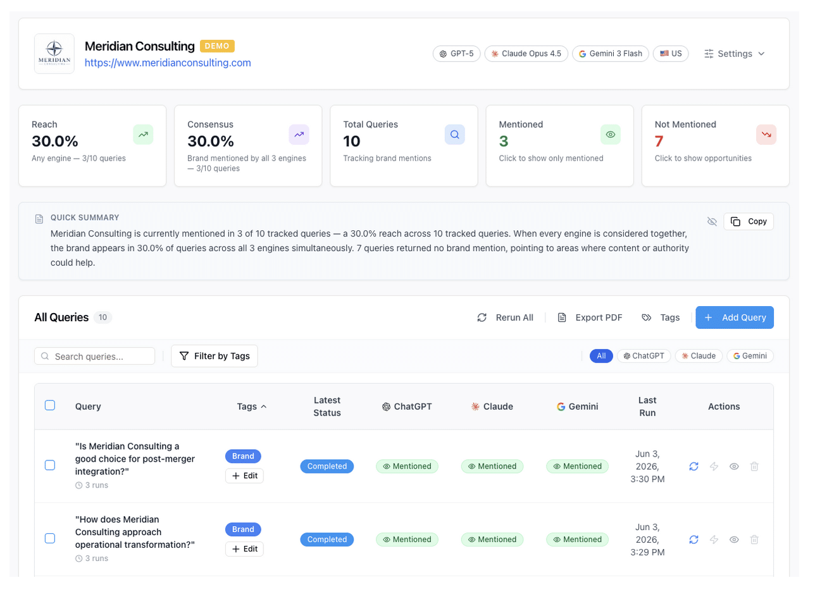Click Gemini Mentioned badge for operational transformation
Screen dimensions: 815x592
[x=577, y=540]
